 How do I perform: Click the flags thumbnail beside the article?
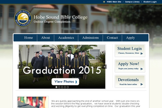pyautogui.click(x=33, y=102)
